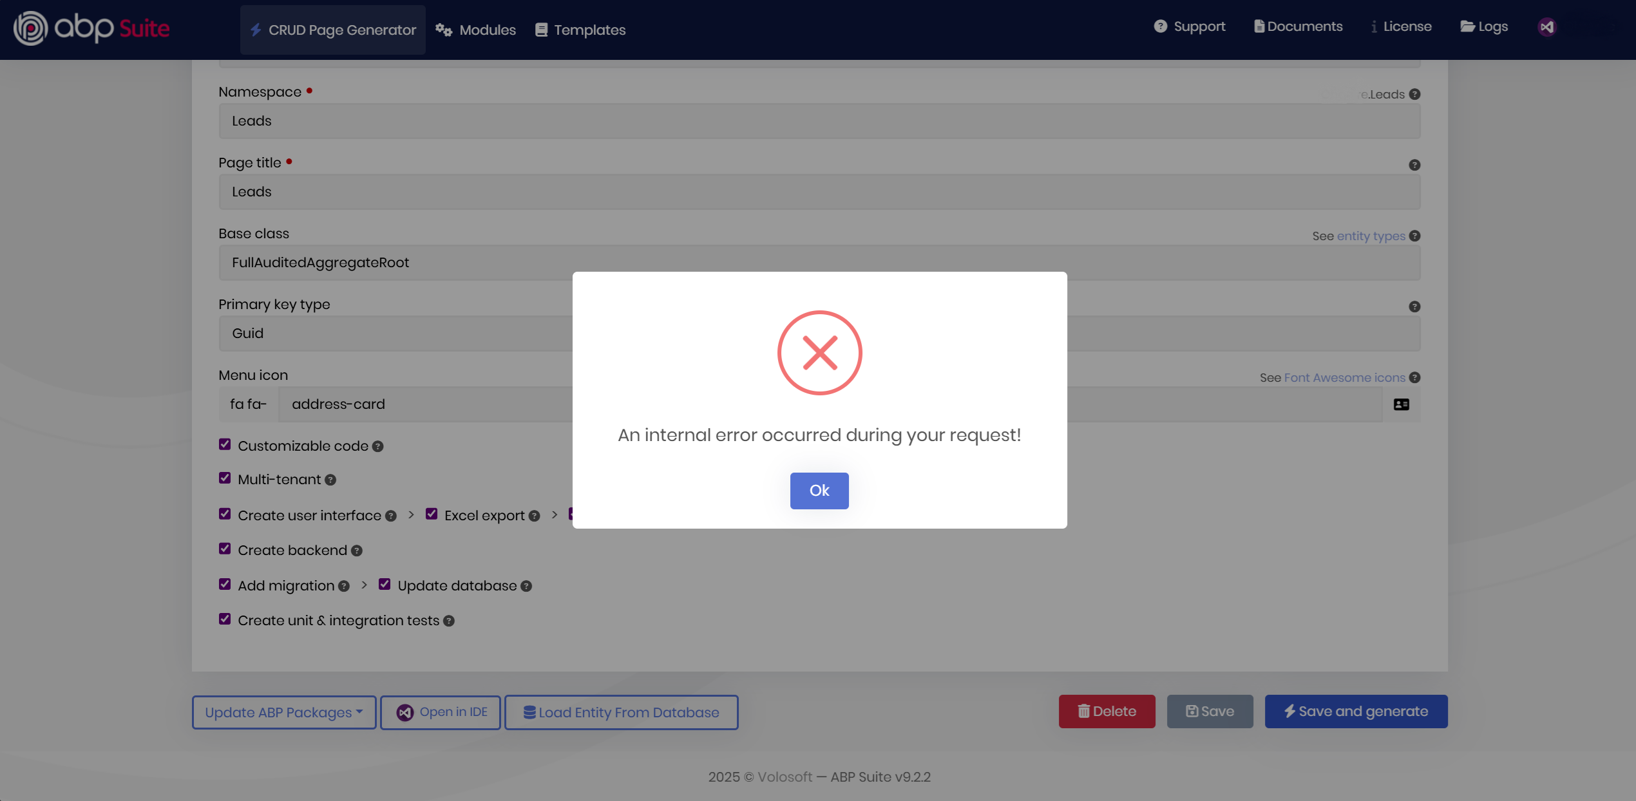The width and height of the screenshot is (1636, 801).
Task: Click help icon beside Update database
Action: click(x=526, y=587)
